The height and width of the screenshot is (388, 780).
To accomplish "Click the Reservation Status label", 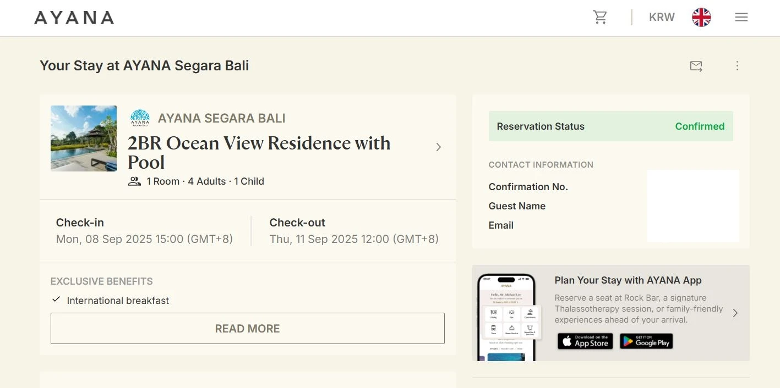I will pos(541,126).
